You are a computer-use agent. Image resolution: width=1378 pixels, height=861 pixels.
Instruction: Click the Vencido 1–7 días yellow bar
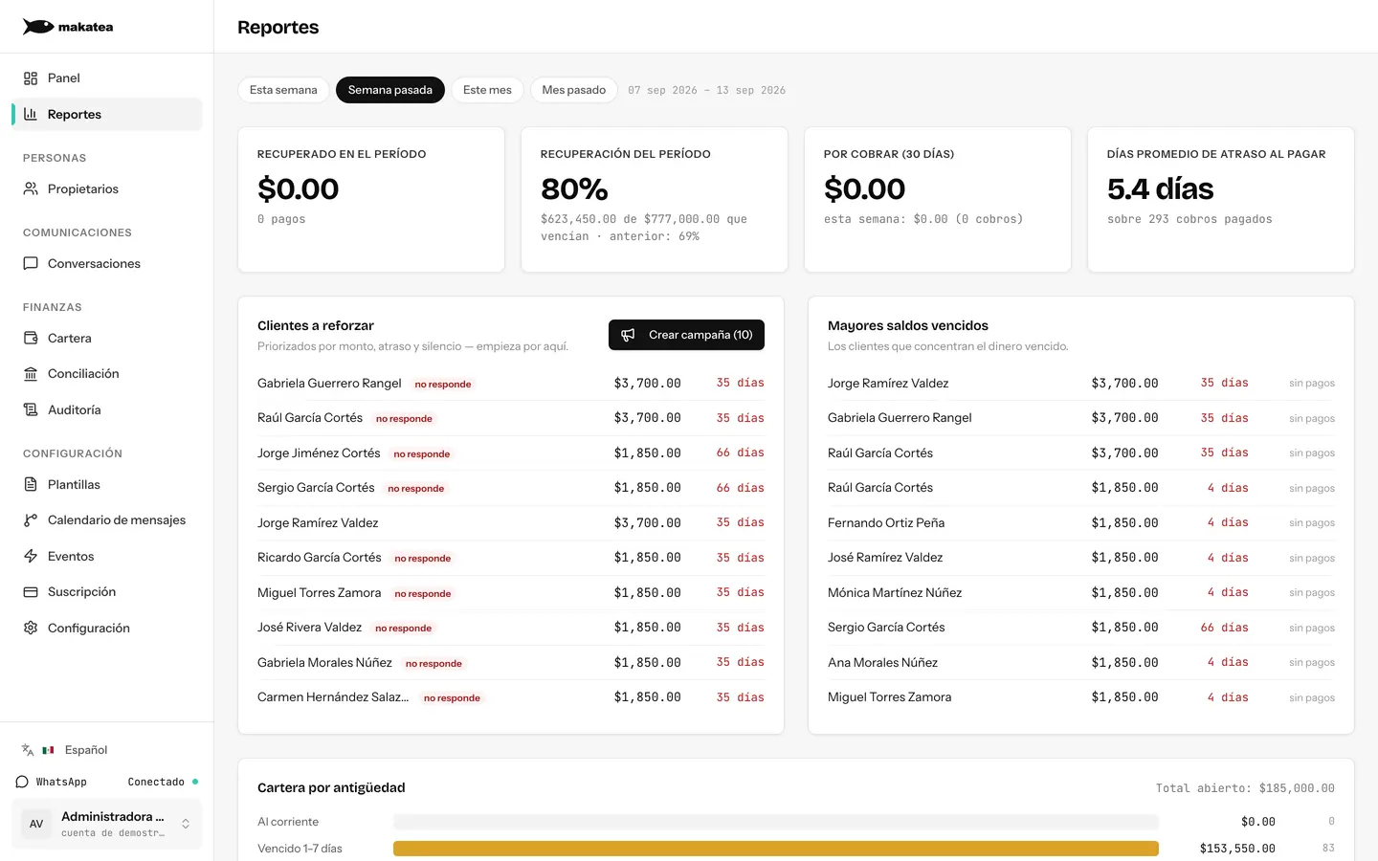pyautogui.click(x=776, y=849)
